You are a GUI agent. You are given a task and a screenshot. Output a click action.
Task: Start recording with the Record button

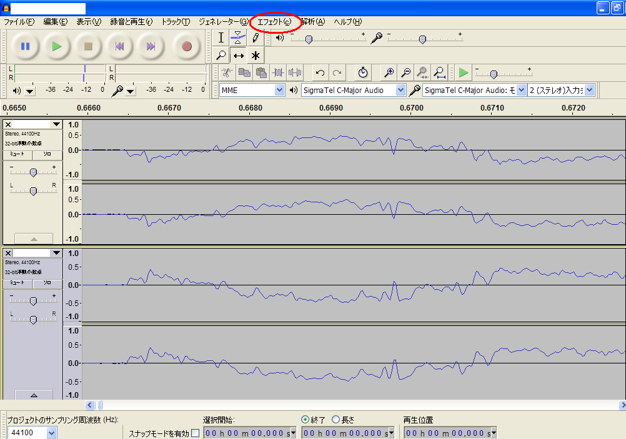pos(186,46)
